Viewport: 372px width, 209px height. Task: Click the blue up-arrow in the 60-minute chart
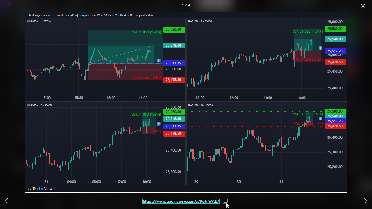point(320,118)
